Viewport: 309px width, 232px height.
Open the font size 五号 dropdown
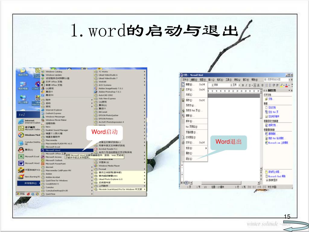[239, 85]
